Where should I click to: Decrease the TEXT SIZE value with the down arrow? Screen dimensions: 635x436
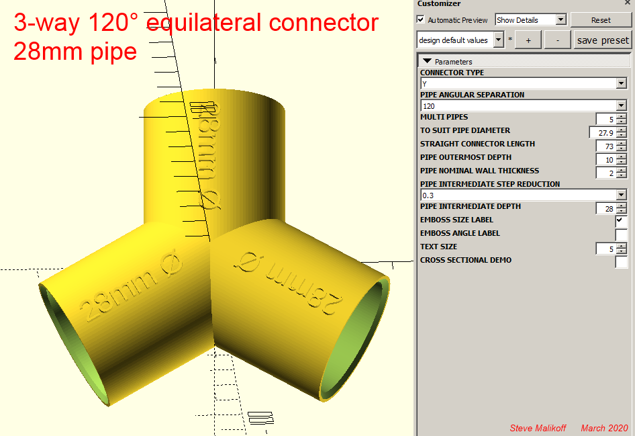pos(622,252)
